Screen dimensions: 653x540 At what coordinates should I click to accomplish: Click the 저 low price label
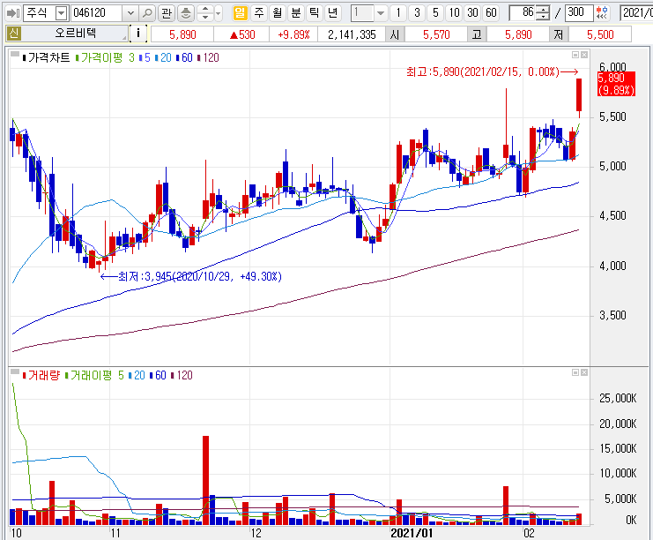pos(559,34)
